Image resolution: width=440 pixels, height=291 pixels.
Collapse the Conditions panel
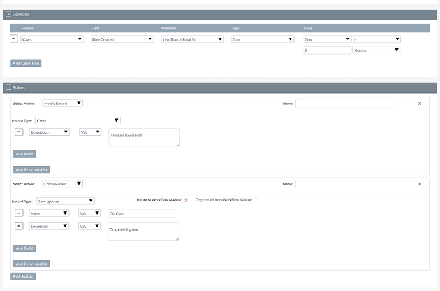[8, 14]
